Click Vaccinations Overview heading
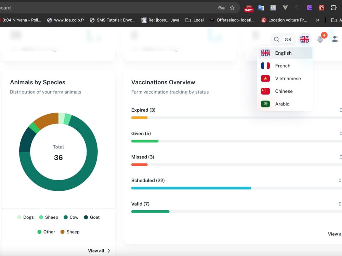The width and height of the screenshot is (342, 256). 163,82
